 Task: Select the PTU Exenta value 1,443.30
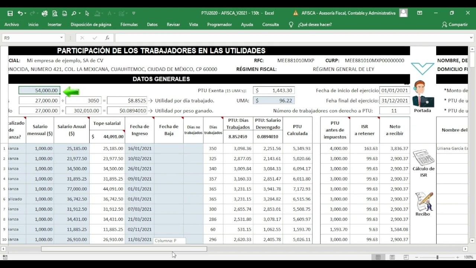point(274,90)
